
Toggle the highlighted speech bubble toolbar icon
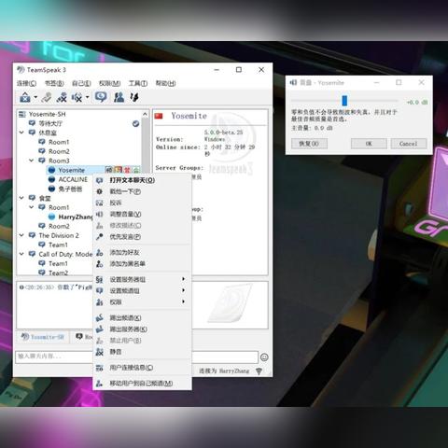tap(101, 97)
